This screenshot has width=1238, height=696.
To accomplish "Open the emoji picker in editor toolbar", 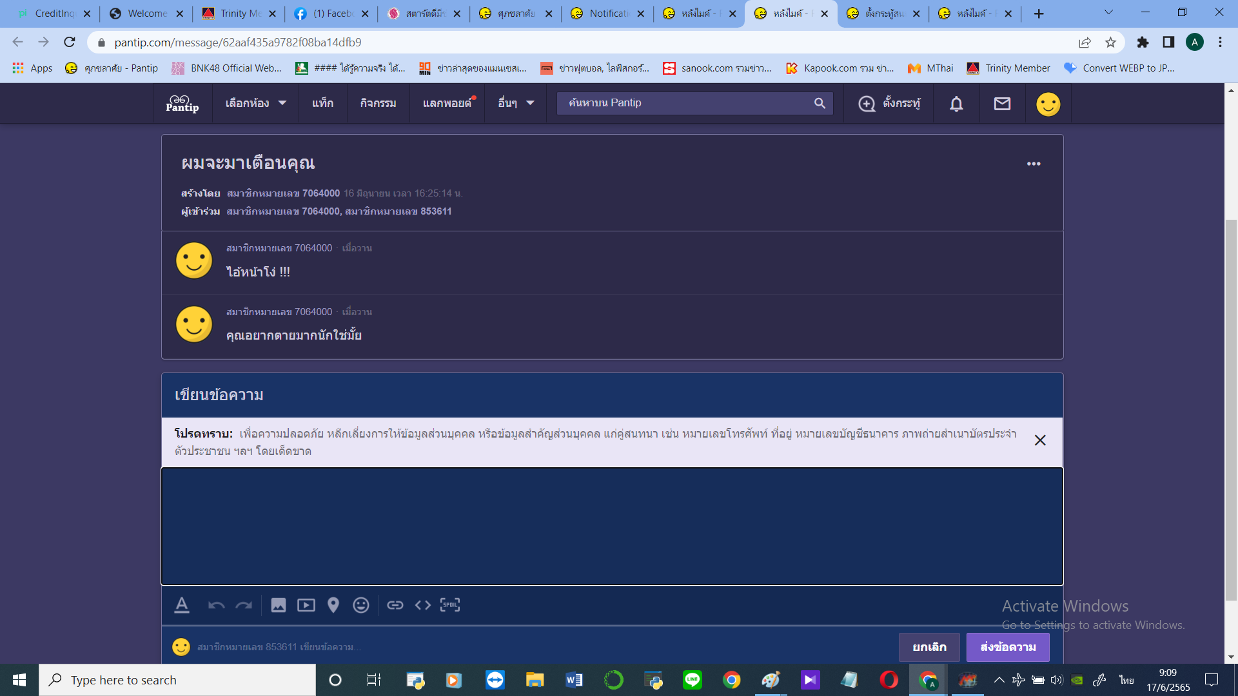I will [361, 605].
